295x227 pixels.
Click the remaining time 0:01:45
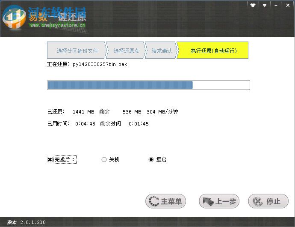coord(139,124)
